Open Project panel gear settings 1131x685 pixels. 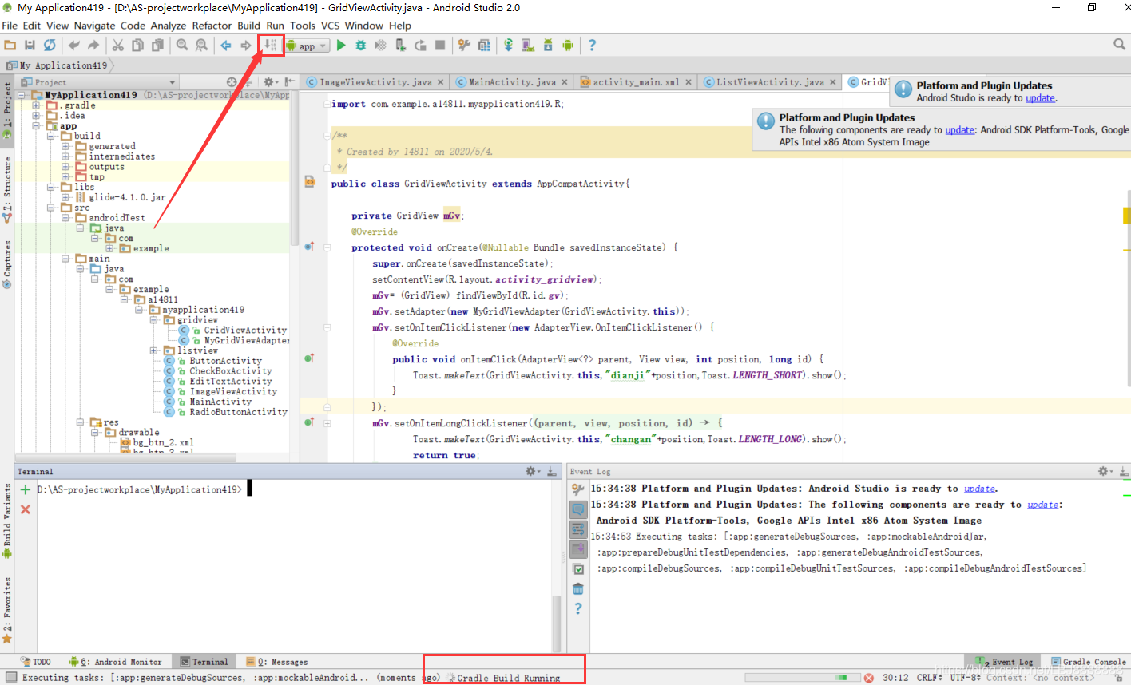coord(269,82)
